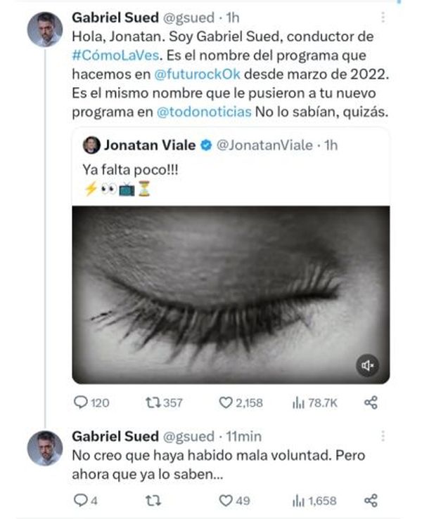Screen dimensions: 429x519
Task: Open the avatar on the second tweet
Action: click(45, 447)
